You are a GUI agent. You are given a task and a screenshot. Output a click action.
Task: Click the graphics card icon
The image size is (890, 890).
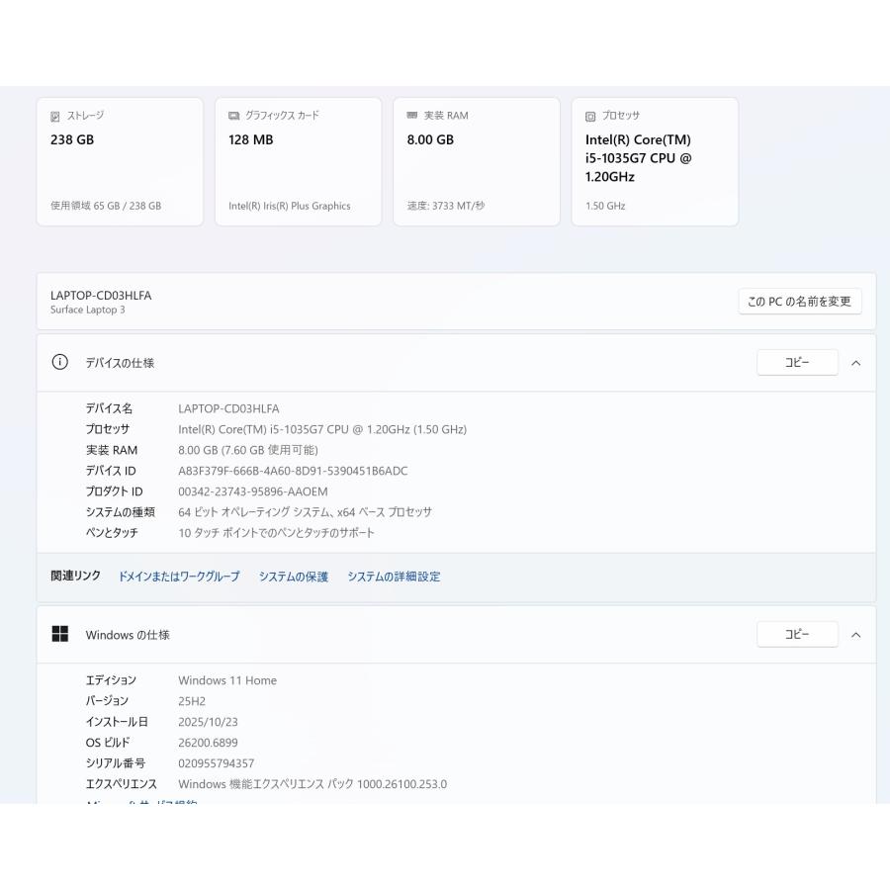[233, 116]
